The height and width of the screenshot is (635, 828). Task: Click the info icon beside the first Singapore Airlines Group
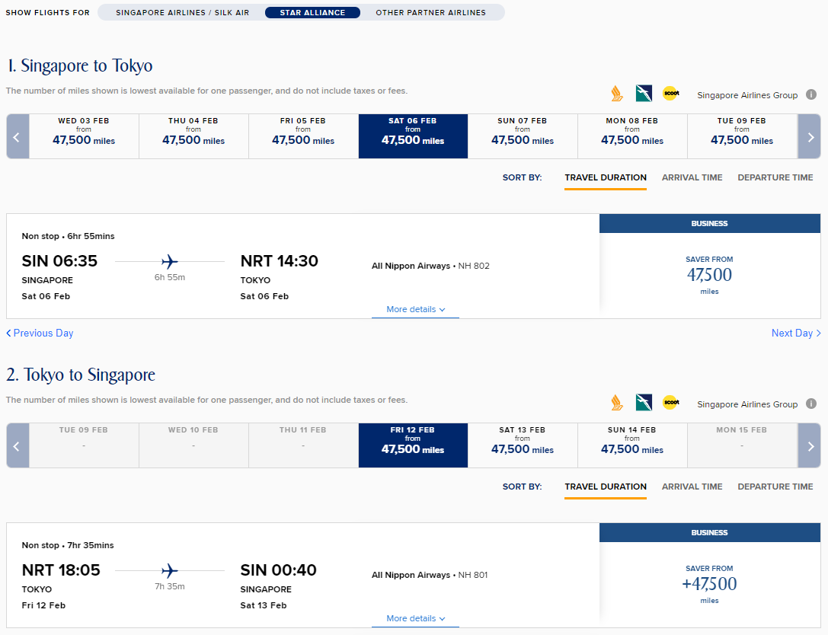coord(811,94)
